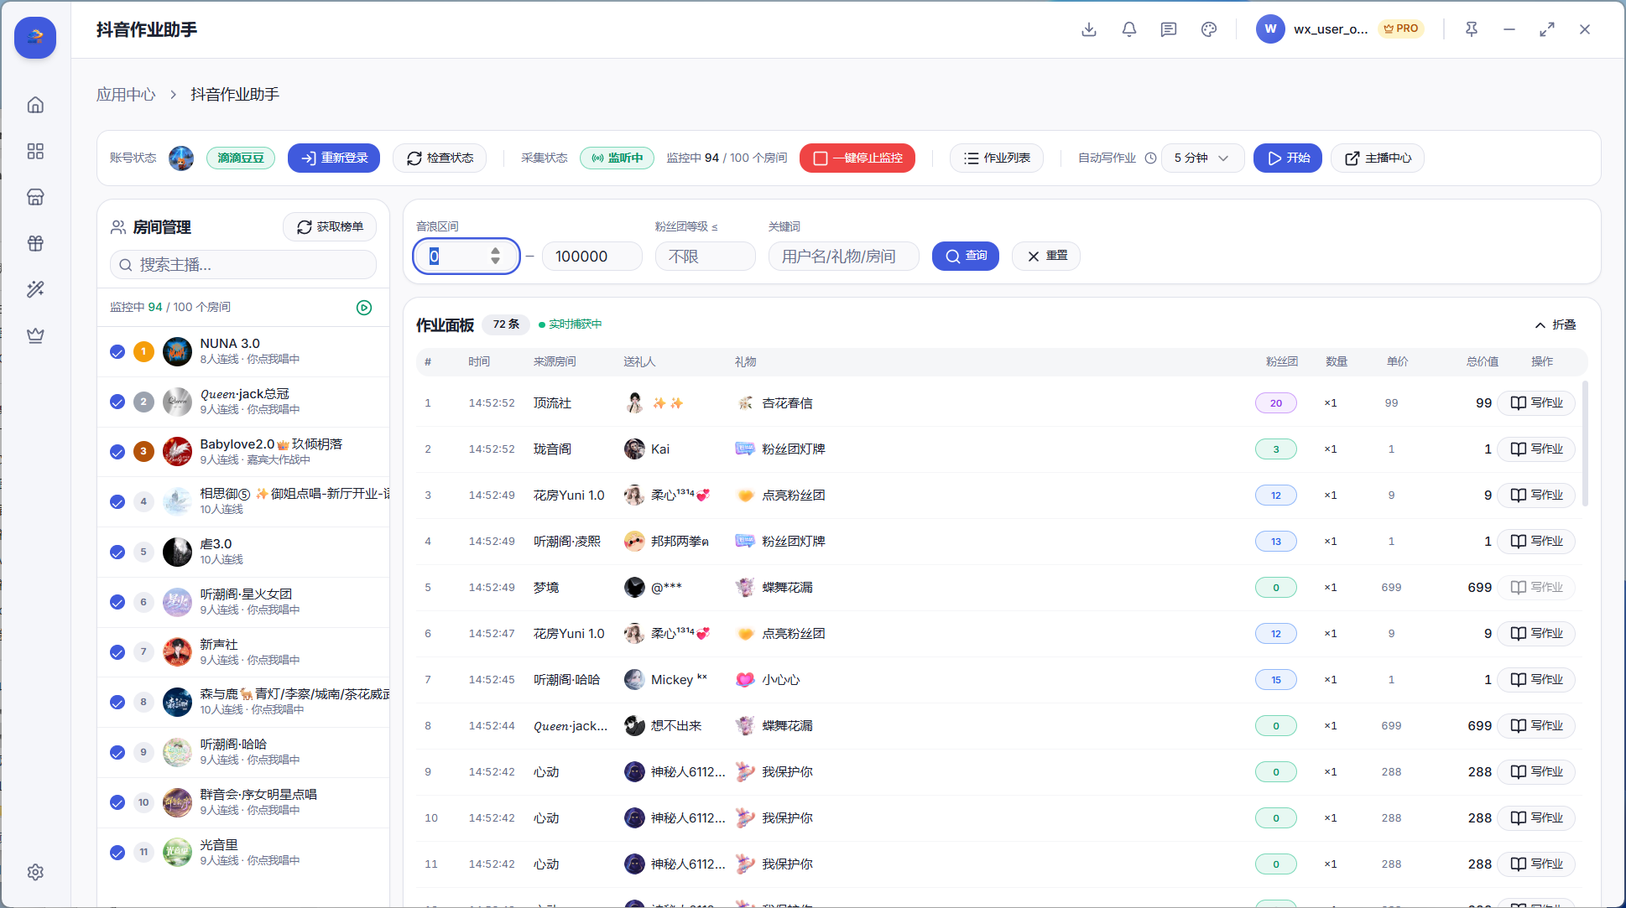The height and width of the screenshot is (908, 1626).
Task: Open the 5分钟 interval dropdown
Action: [1202, 158]
